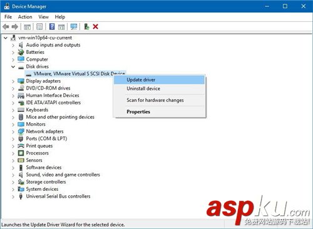Viewport: 313px width, 229px height.
Task: Select the Ports (COM & LPT) tree label
Action: pos(46,139)
